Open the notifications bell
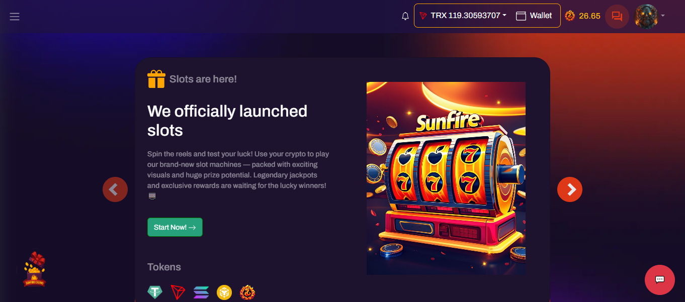Image resolution: width=685 pixels, height=302 pixels. click(x=405, y=16)
